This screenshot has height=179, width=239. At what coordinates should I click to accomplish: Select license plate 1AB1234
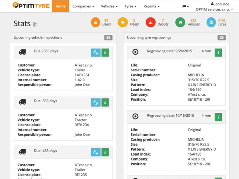click(x=82, y=75)
